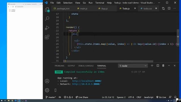Open the Help menu
The height and width of the screenshot is (102, 181).
[x=109, y=3]
